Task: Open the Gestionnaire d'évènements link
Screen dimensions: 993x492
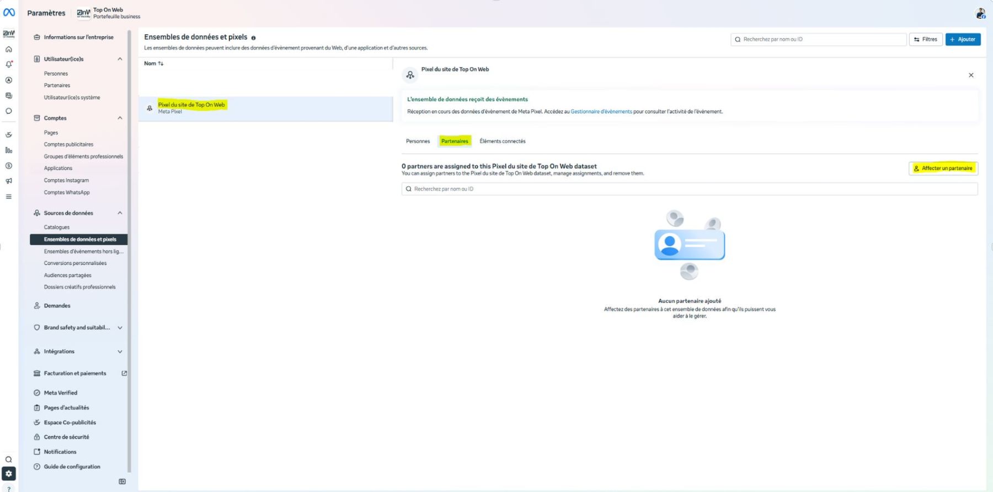Action: point(601,111)
